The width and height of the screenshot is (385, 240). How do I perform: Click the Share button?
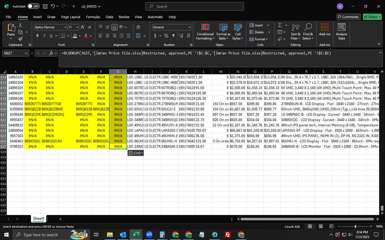pos(372,17)
